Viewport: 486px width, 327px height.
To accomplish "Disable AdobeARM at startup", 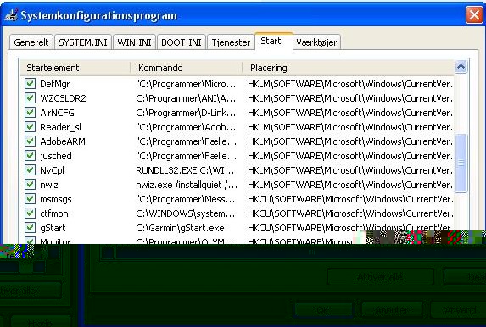I will coord(30,141).
